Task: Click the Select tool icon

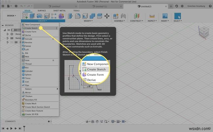Action: pyautogui.click(x=178, y=16)
